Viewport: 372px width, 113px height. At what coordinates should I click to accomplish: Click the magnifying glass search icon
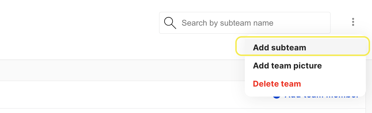(170, 23)
